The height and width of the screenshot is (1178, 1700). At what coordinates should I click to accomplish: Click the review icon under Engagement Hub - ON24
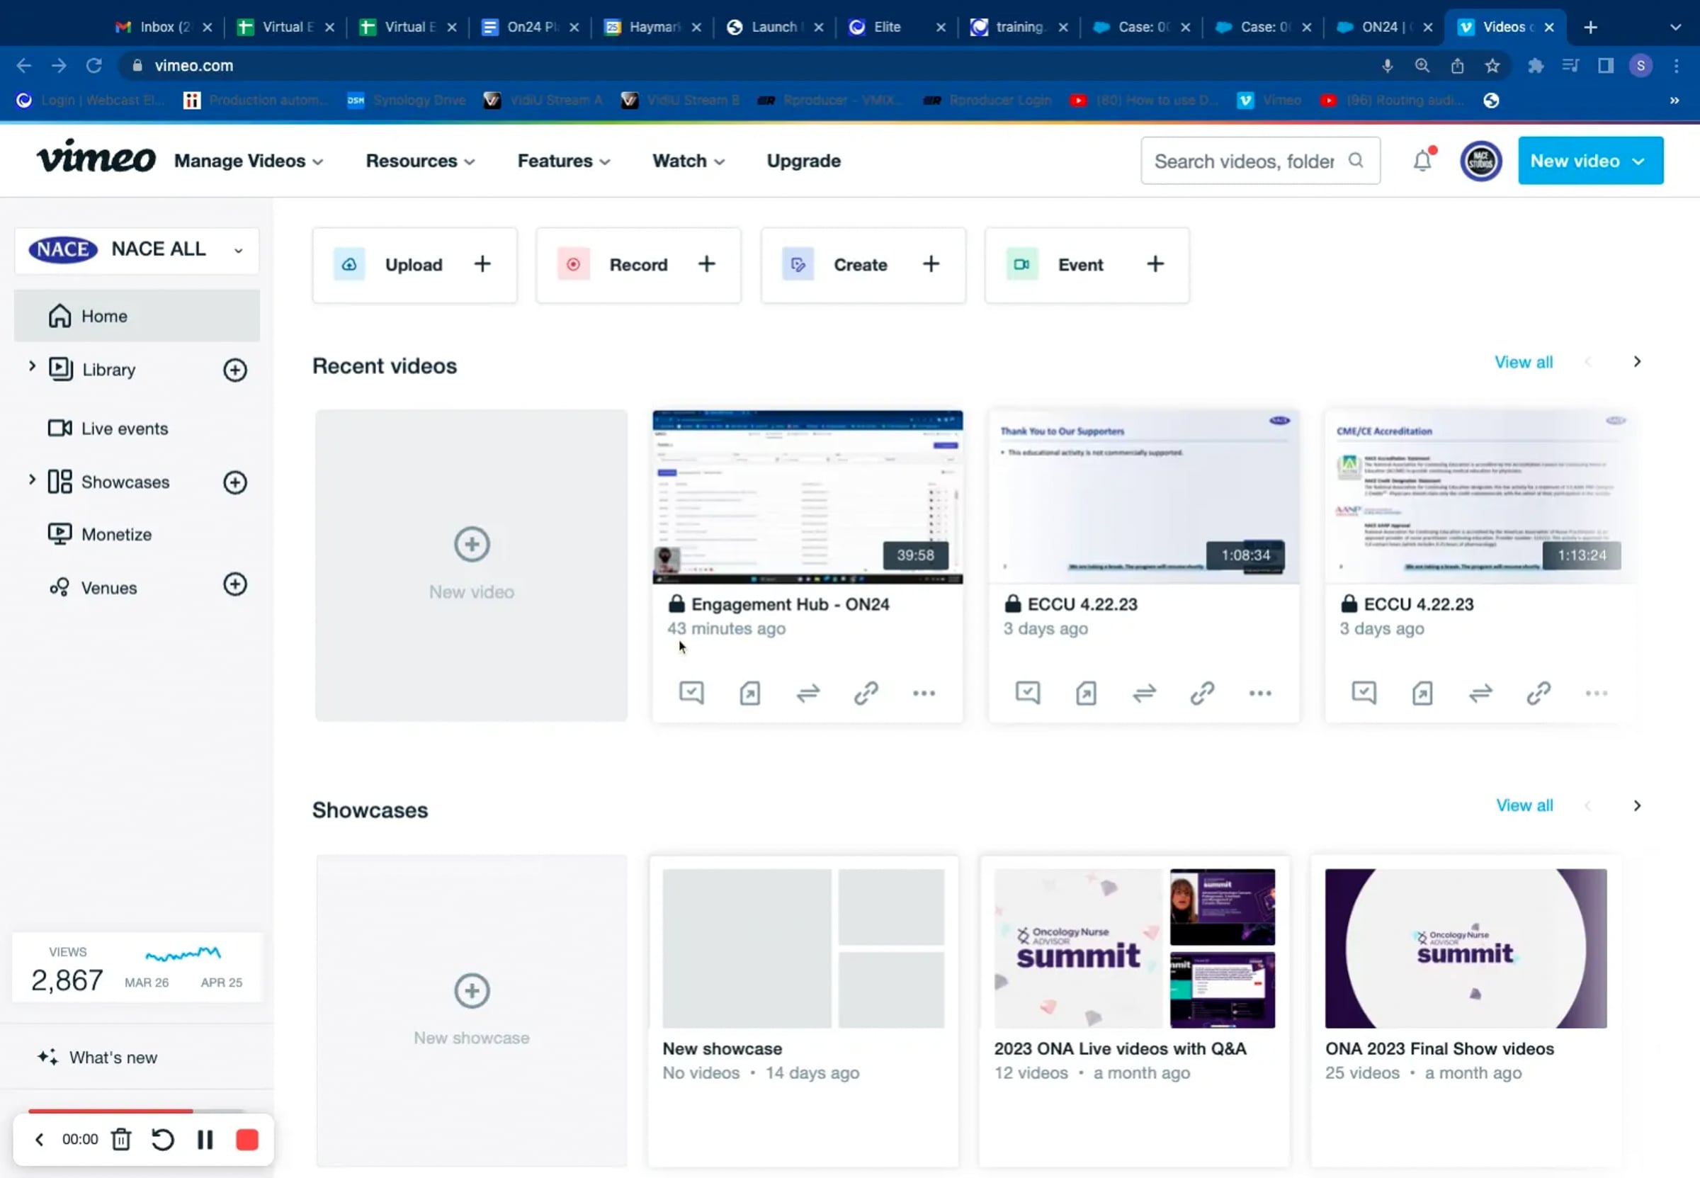(x=691, y=692)
